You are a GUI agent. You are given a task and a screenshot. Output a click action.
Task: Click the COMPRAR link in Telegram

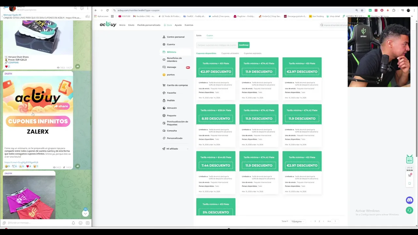tap(13, 63)
